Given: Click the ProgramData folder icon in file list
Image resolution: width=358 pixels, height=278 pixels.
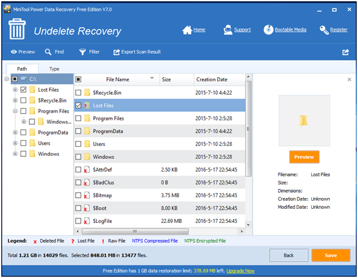Looking at the screenshot, I should (x=87, y=131).
